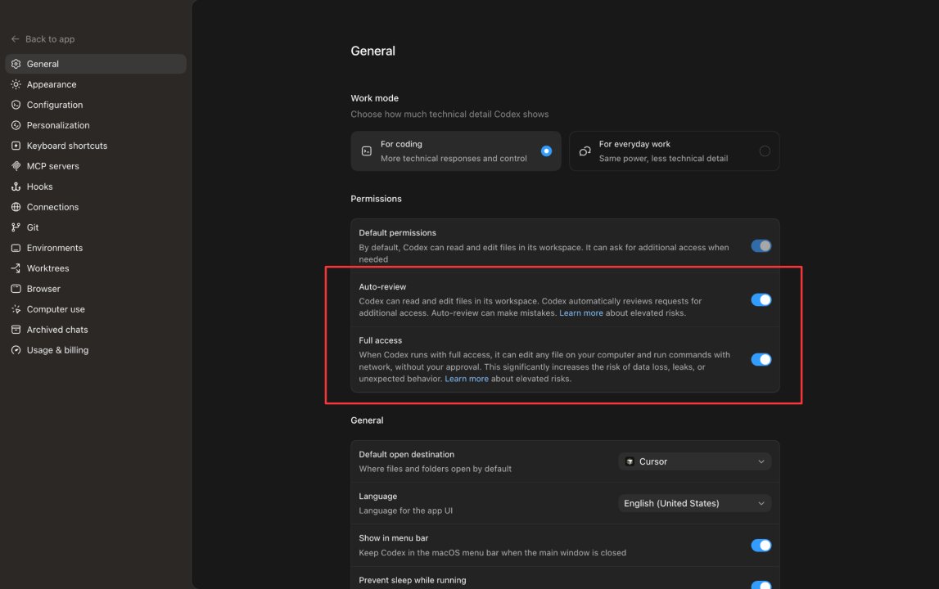
Task: Click the chevron of English (United States) dropdown
Action: pos(761,503)
